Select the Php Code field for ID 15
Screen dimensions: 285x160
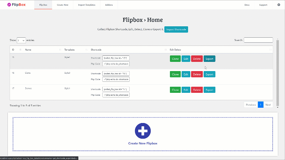(x=116, y=64)
